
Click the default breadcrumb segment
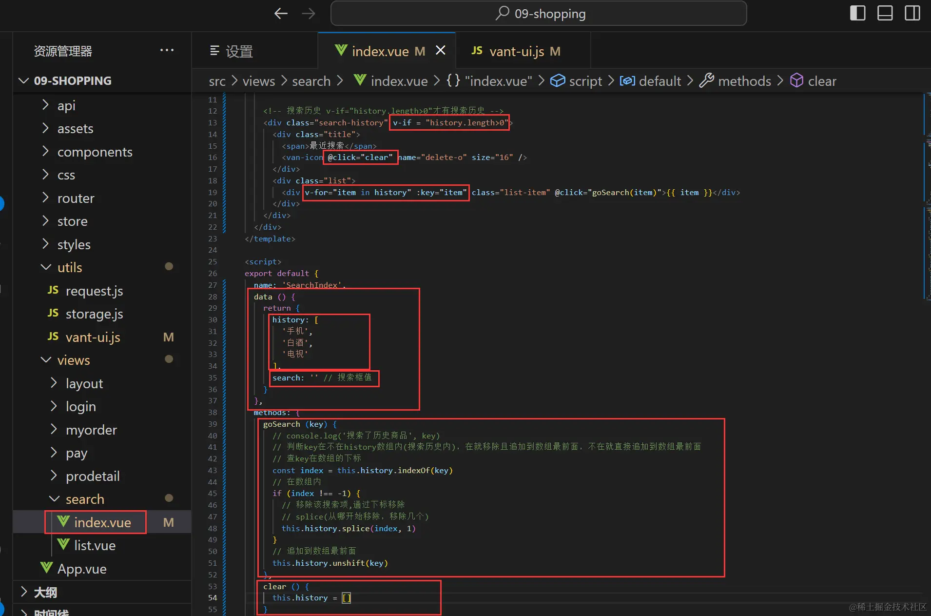(650, 81)
